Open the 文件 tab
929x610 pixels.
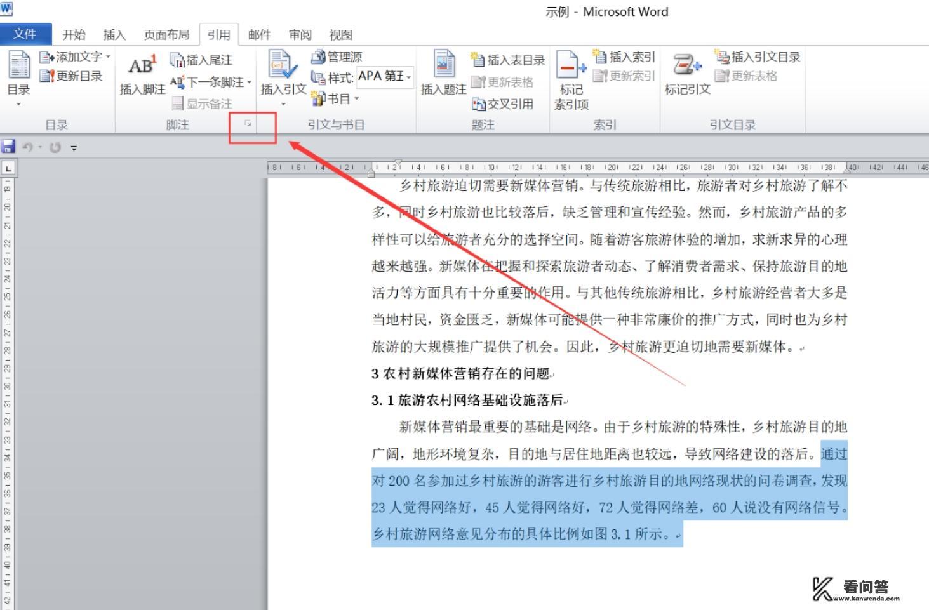25,34
